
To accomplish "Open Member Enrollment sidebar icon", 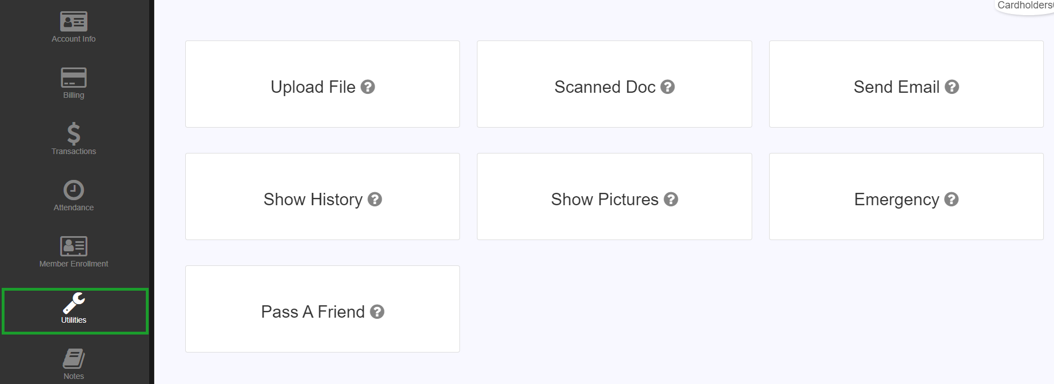I will [74, 246].
